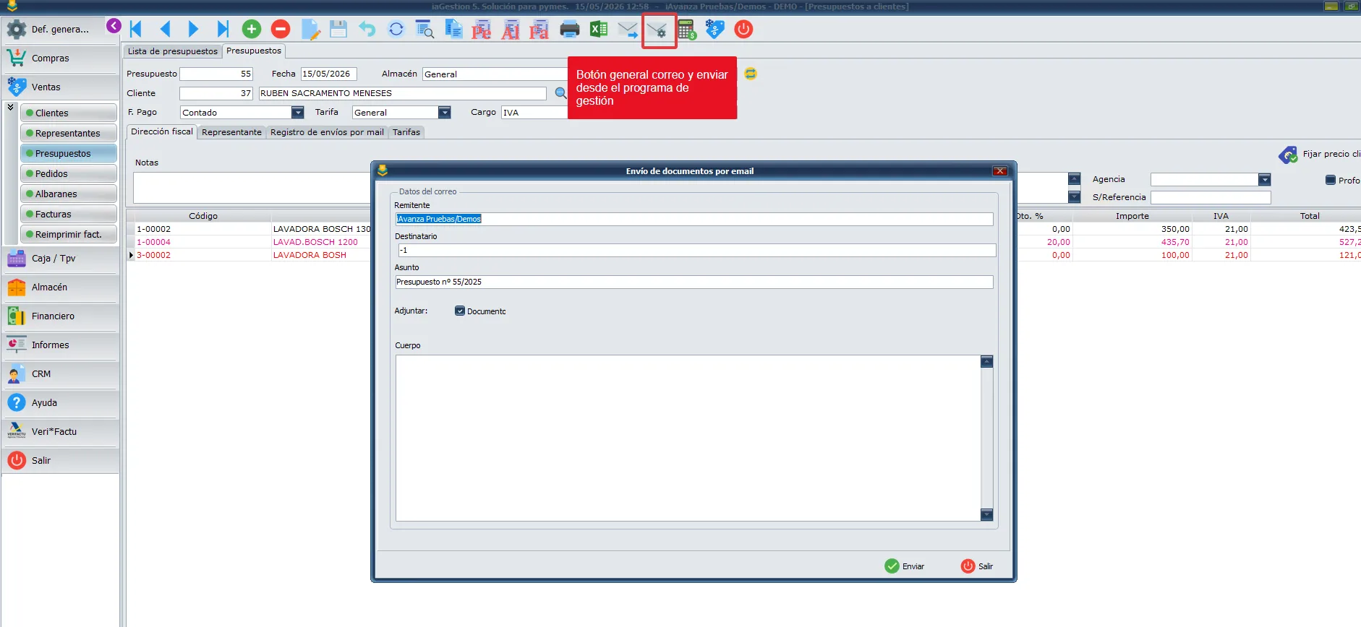Jump to the last record arrow
The image size is (1361, 627).
(223, 29)
